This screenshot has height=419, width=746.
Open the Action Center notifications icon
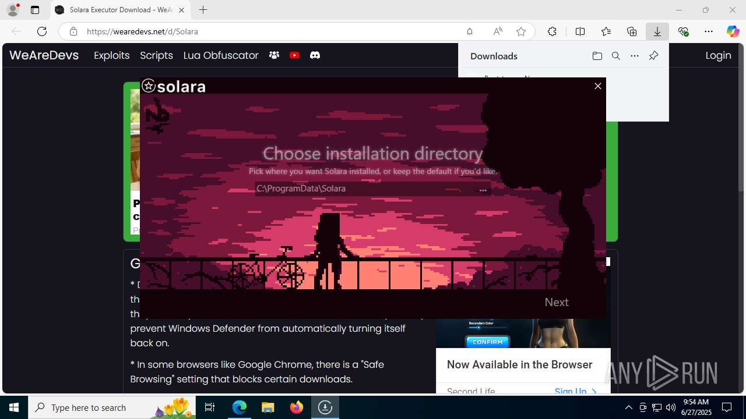(x=727, y=407)
